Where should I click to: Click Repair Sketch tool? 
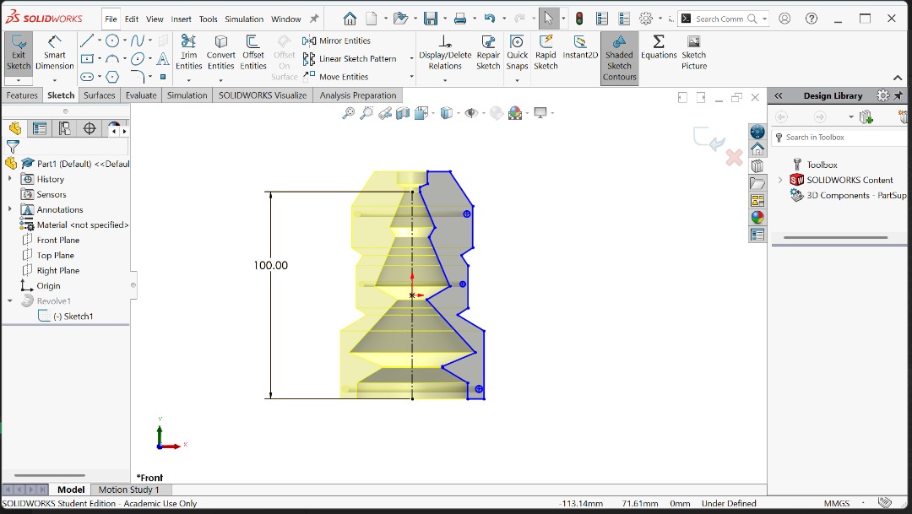[488, 53]
